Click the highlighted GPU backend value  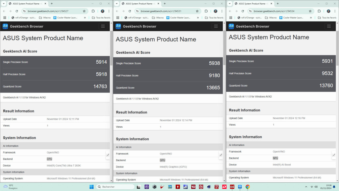click(162, 160)
